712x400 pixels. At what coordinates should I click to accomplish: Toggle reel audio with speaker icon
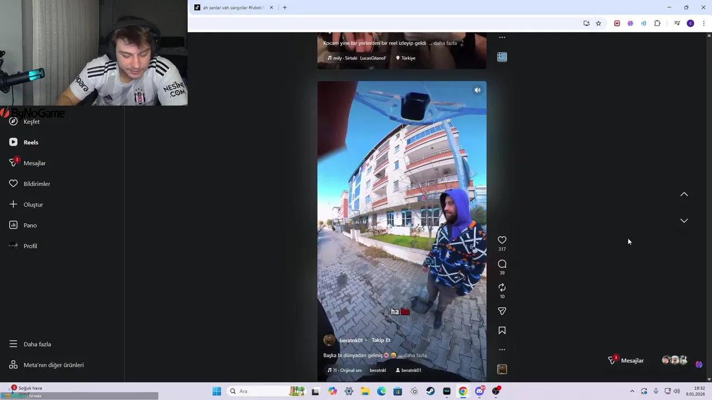pos(477,90)
